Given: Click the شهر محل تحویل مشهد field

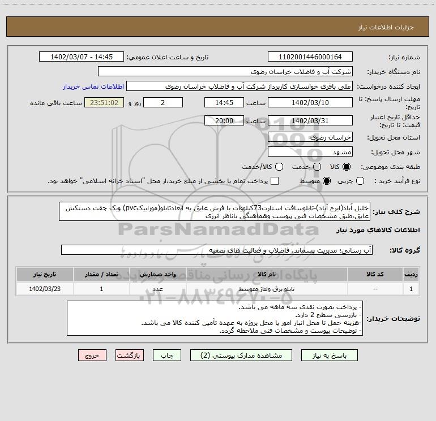Looking at the screenshot, I should click(x=310, y=152).
